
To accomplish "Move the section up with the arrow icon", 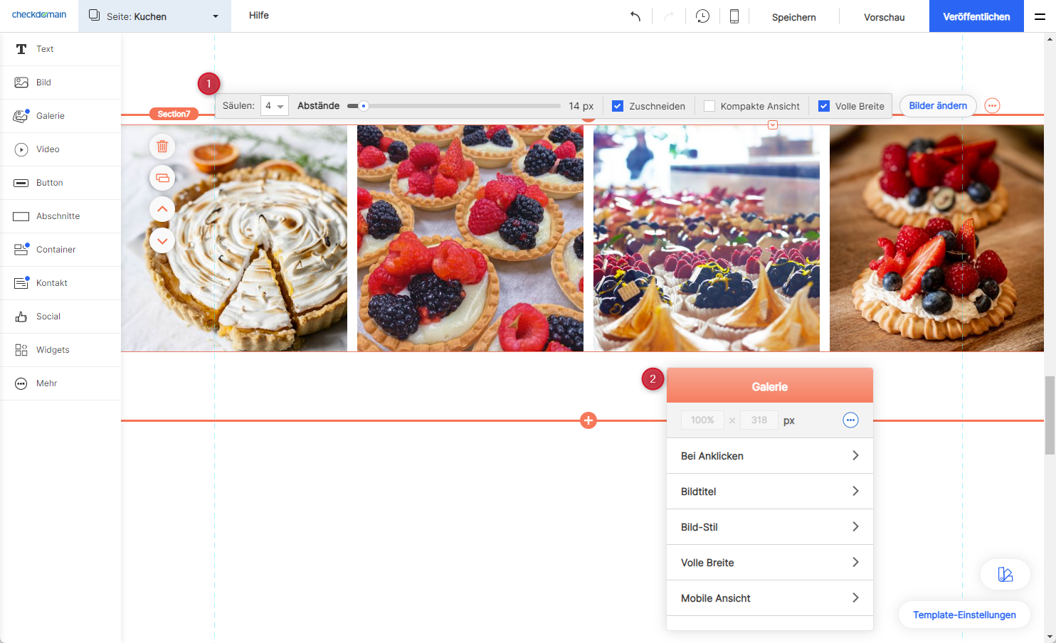I will coord(162,209).
